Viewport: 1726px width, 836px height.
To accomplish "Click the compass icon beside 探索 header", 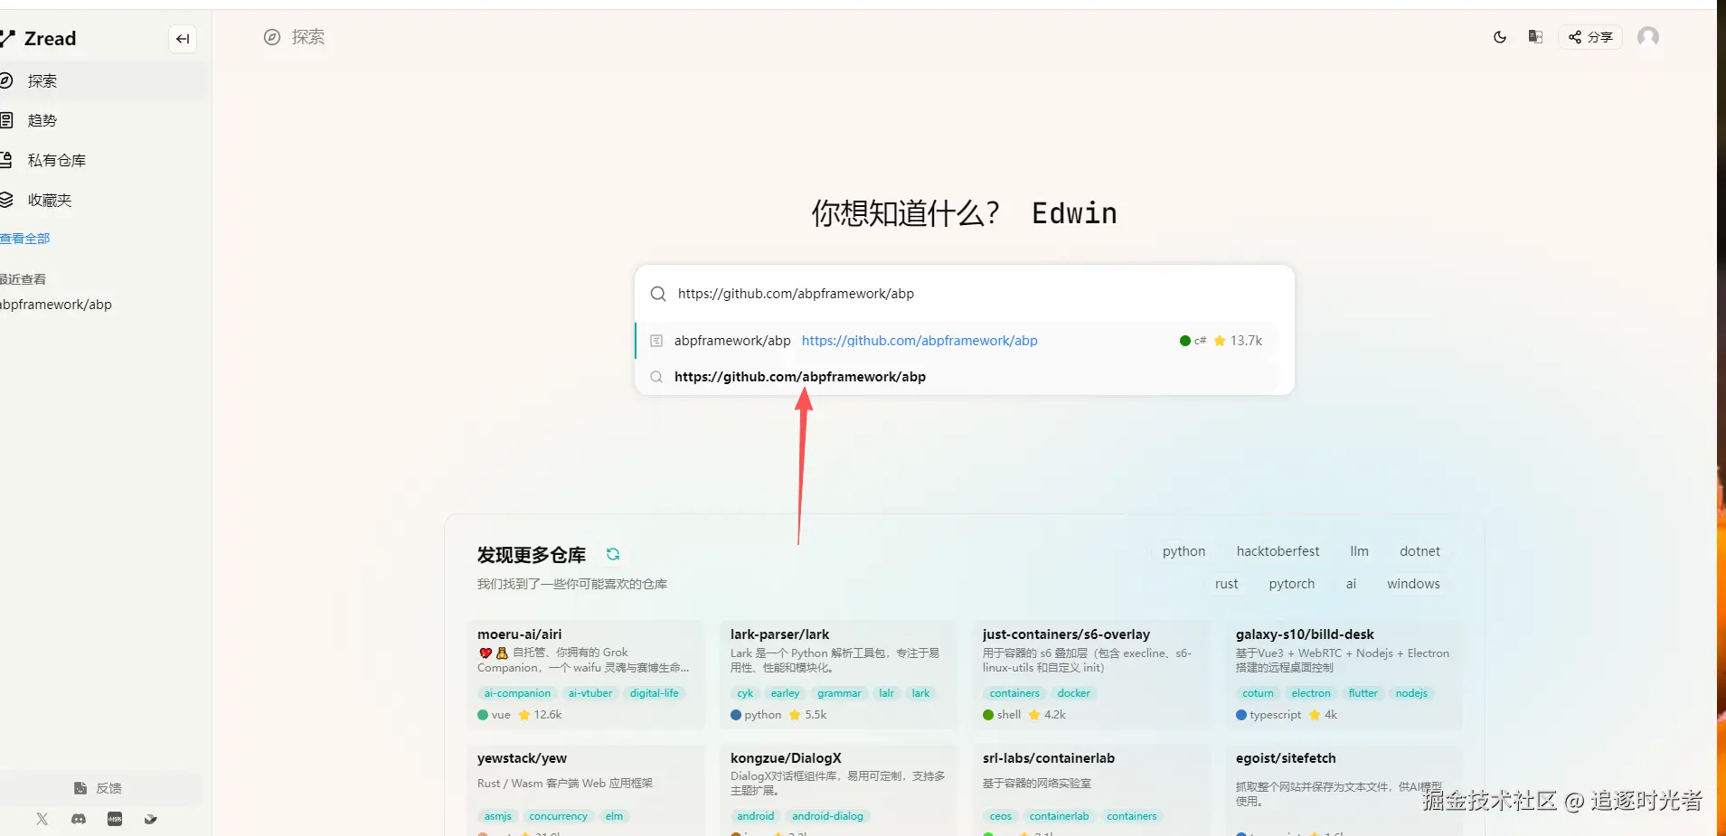I will [272, 37].
